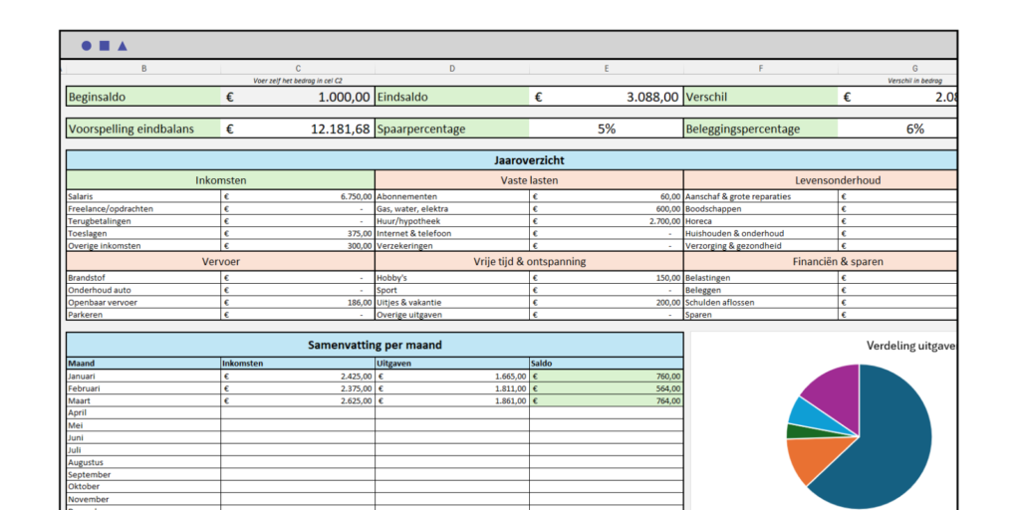1020x510 pixels.
Task: Click the Gas, water, elektra amount 600,00
Action: point(607,209)
